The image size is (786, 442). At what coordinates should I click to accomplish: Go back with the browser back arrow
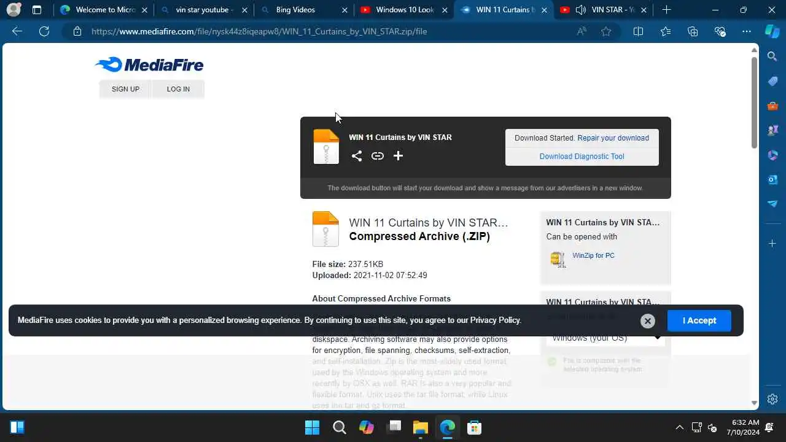pyautogui.click(x=17, y=31)
